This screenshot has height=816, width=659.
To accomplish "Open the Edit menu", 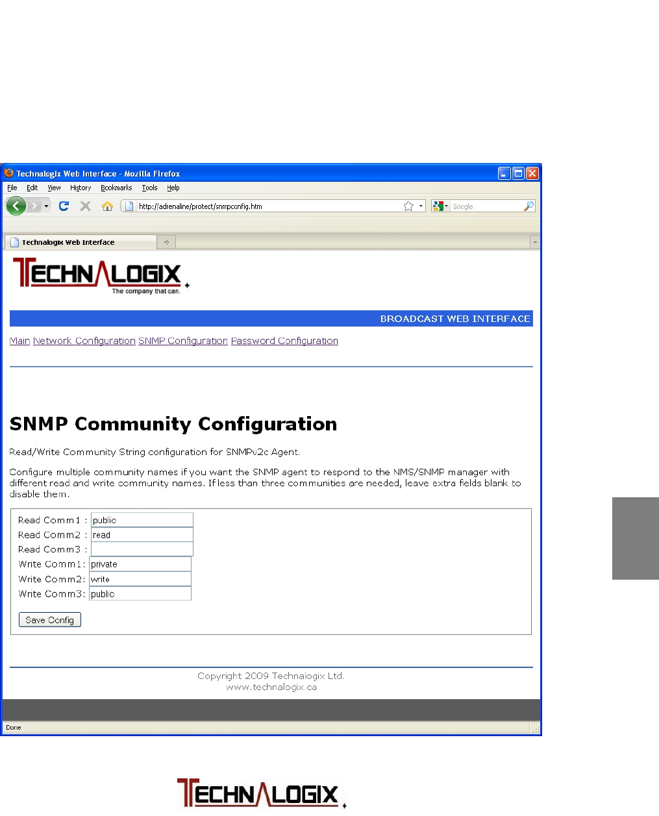I will pos(32,188).
